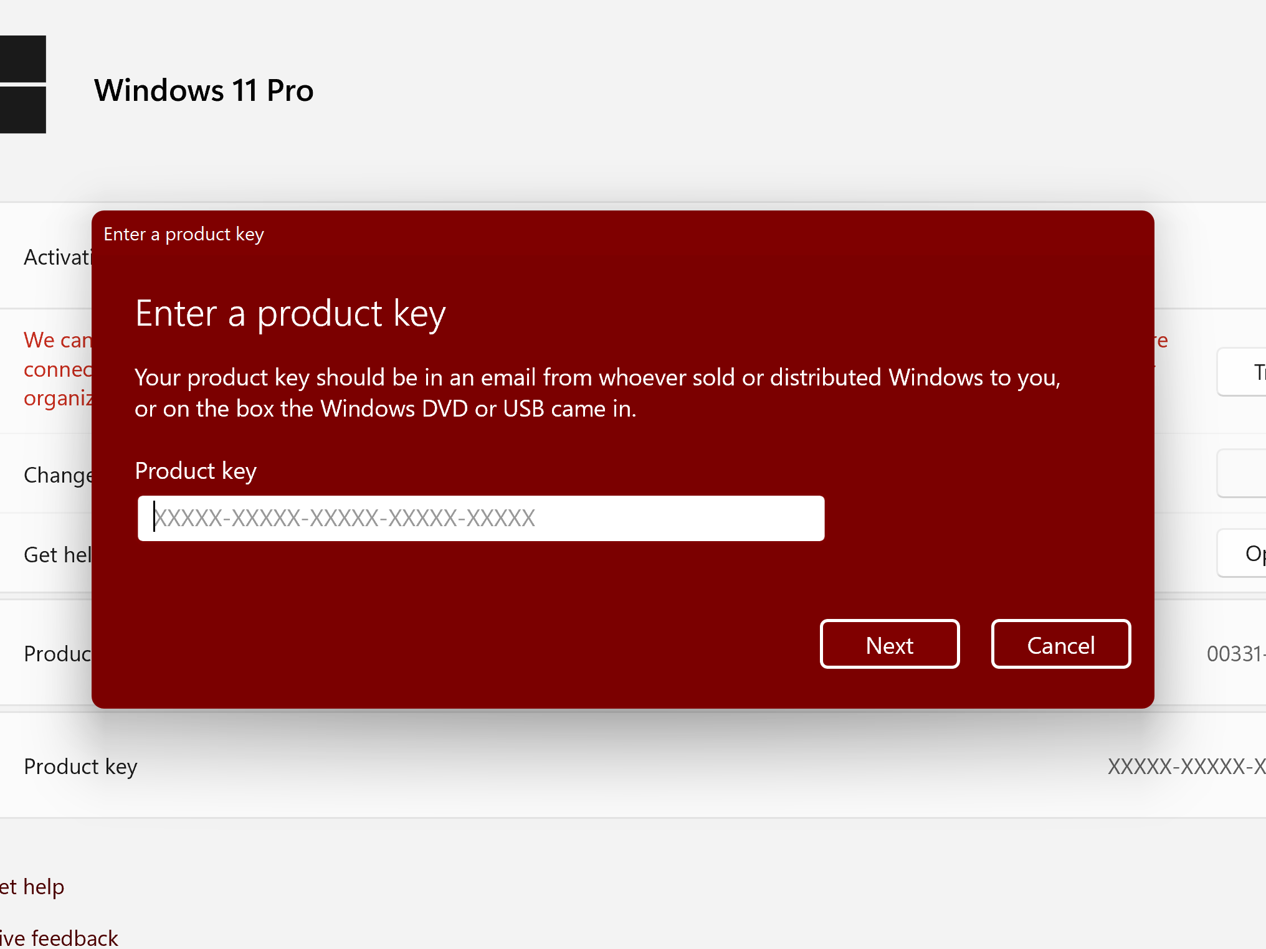Click the blank button in Change row
This screenshot has height=949, width=1266.
pos(1242,473)
